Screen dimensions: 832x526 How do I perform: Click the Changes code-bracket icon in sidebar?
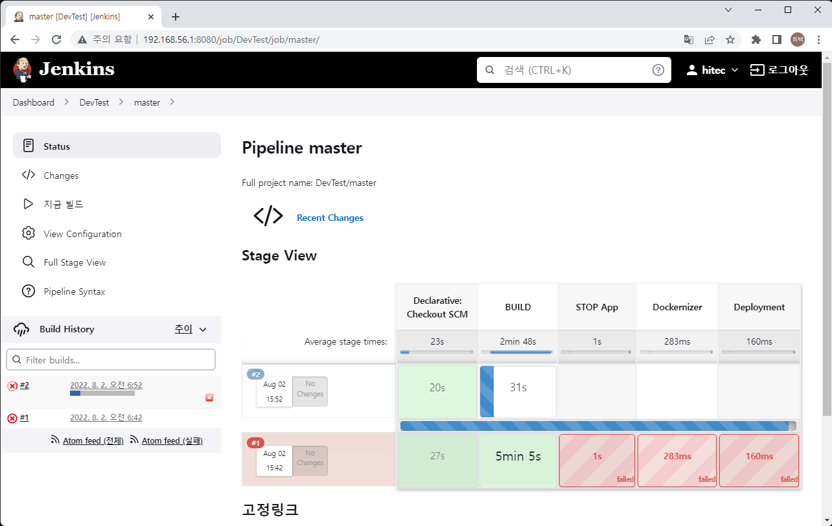tap(28, 175)
